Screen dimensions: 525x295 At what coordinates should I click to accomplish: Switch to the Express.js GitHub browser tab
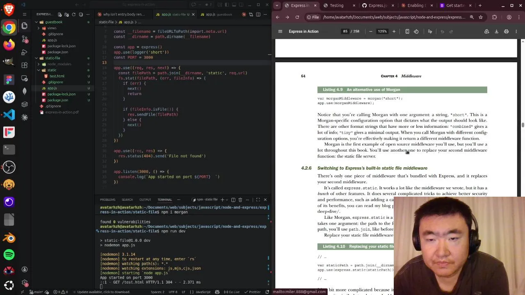coord(377,5)
